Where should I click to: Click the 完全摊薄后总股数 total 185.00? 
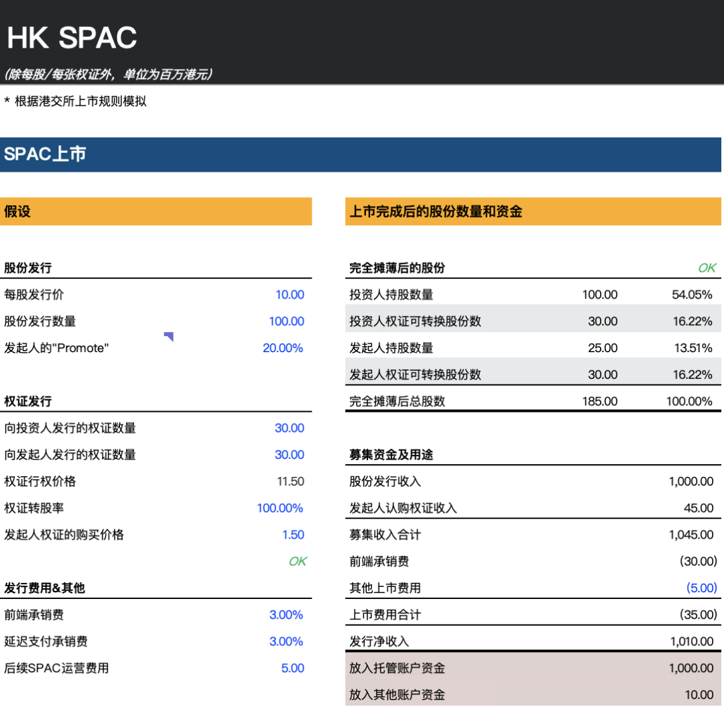point(600,401)
